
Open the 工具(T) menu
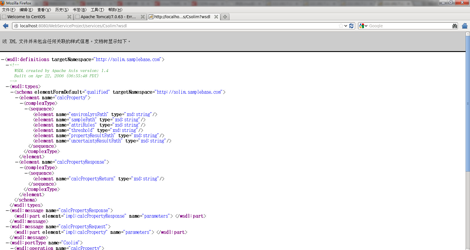click(x=97, y=10)
